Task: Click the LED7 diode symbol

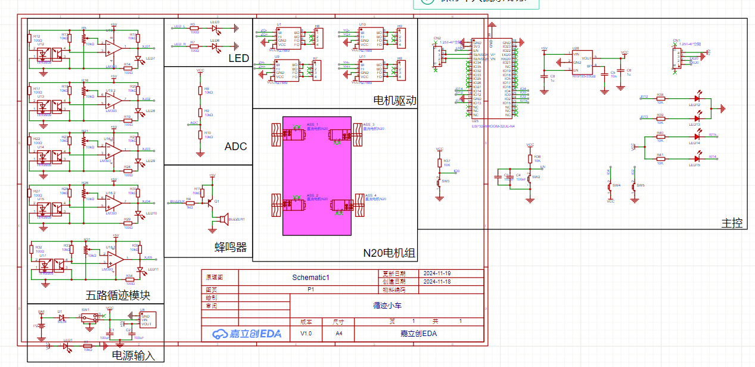Action: coord(138,58)
